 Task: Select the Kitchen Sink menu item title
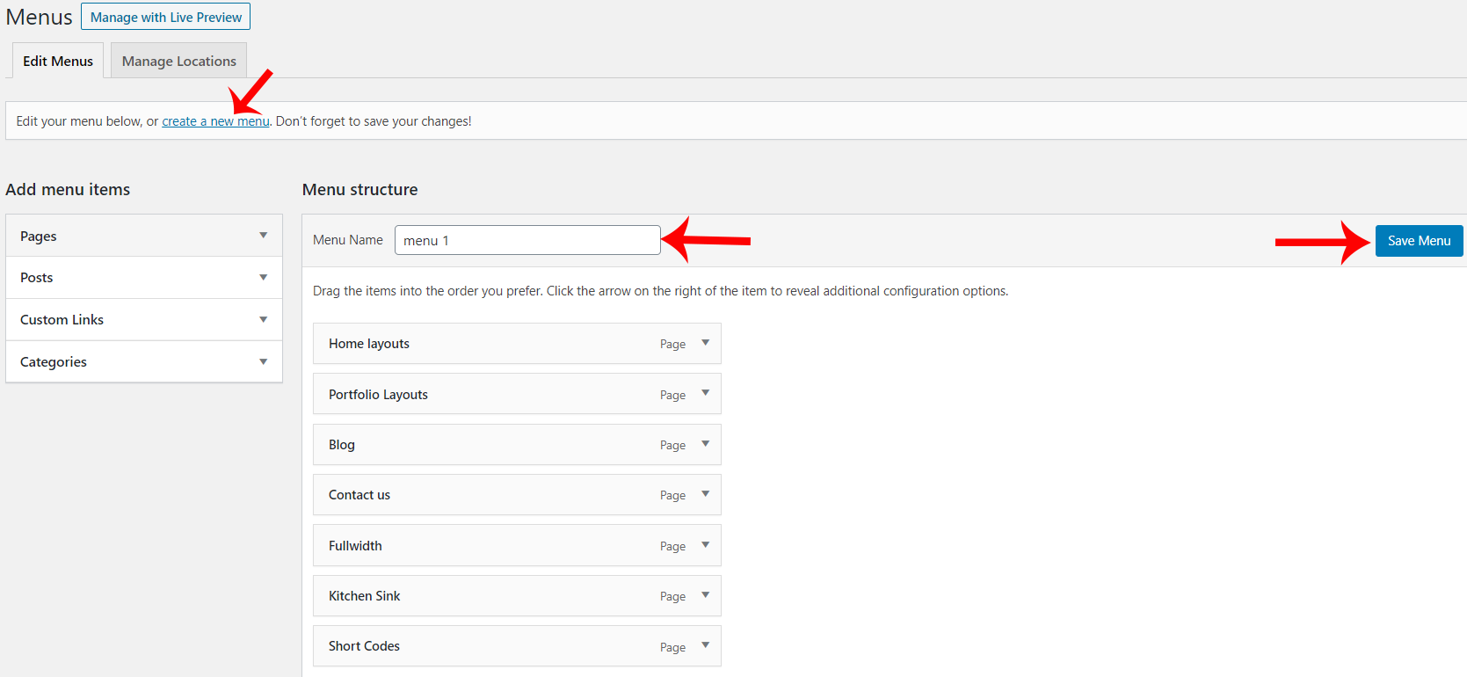pos(364,596)
